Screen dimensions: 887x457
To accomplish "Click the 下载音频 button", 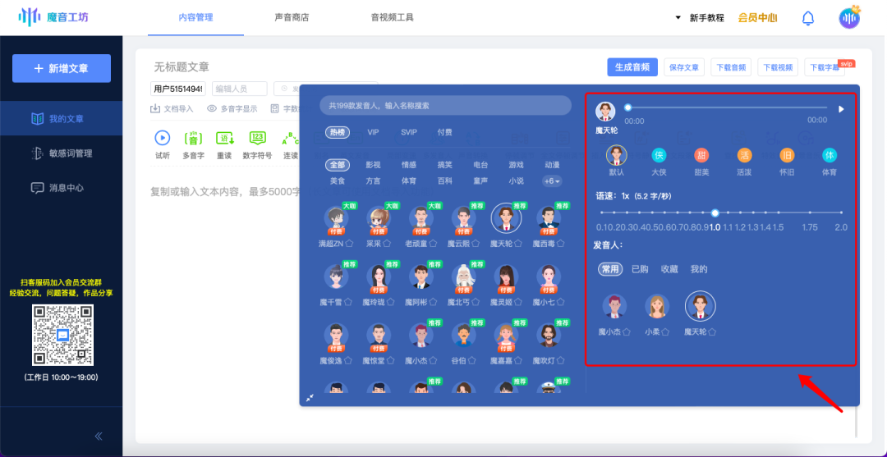I will tap(731, 66).
